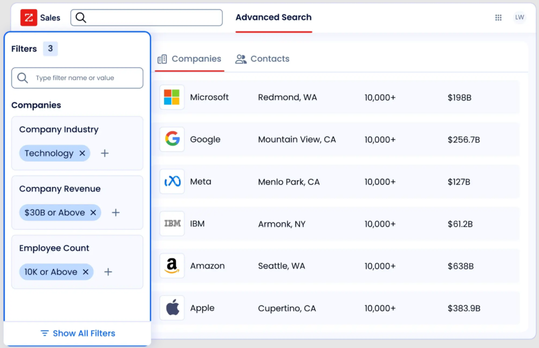This screenshot has width=539, height=348.
Task: Open the Advanced Search tab
Action: pyautogui.click(x=274, y=17)
